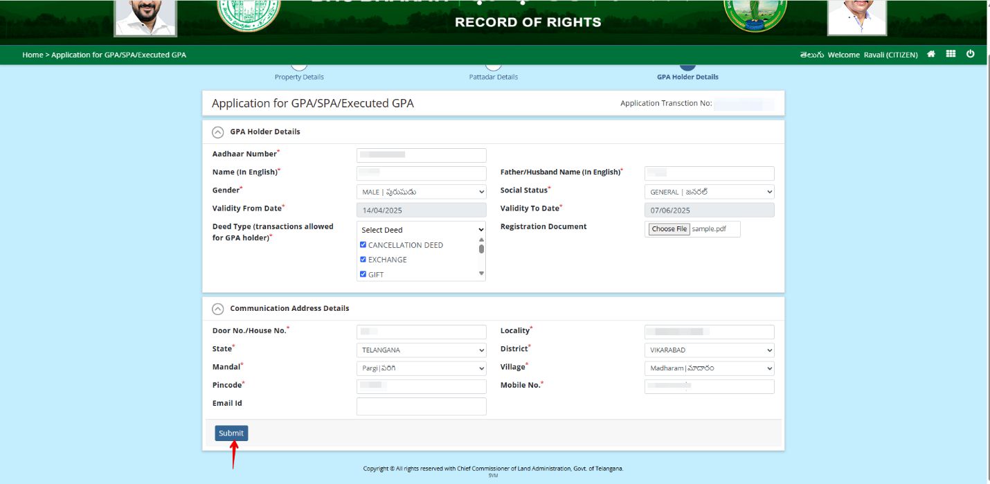Toggle the GIFT deed checkbox
Image resolution: width=990 pixels, height=484 pixels.
(x=363, y=274)
